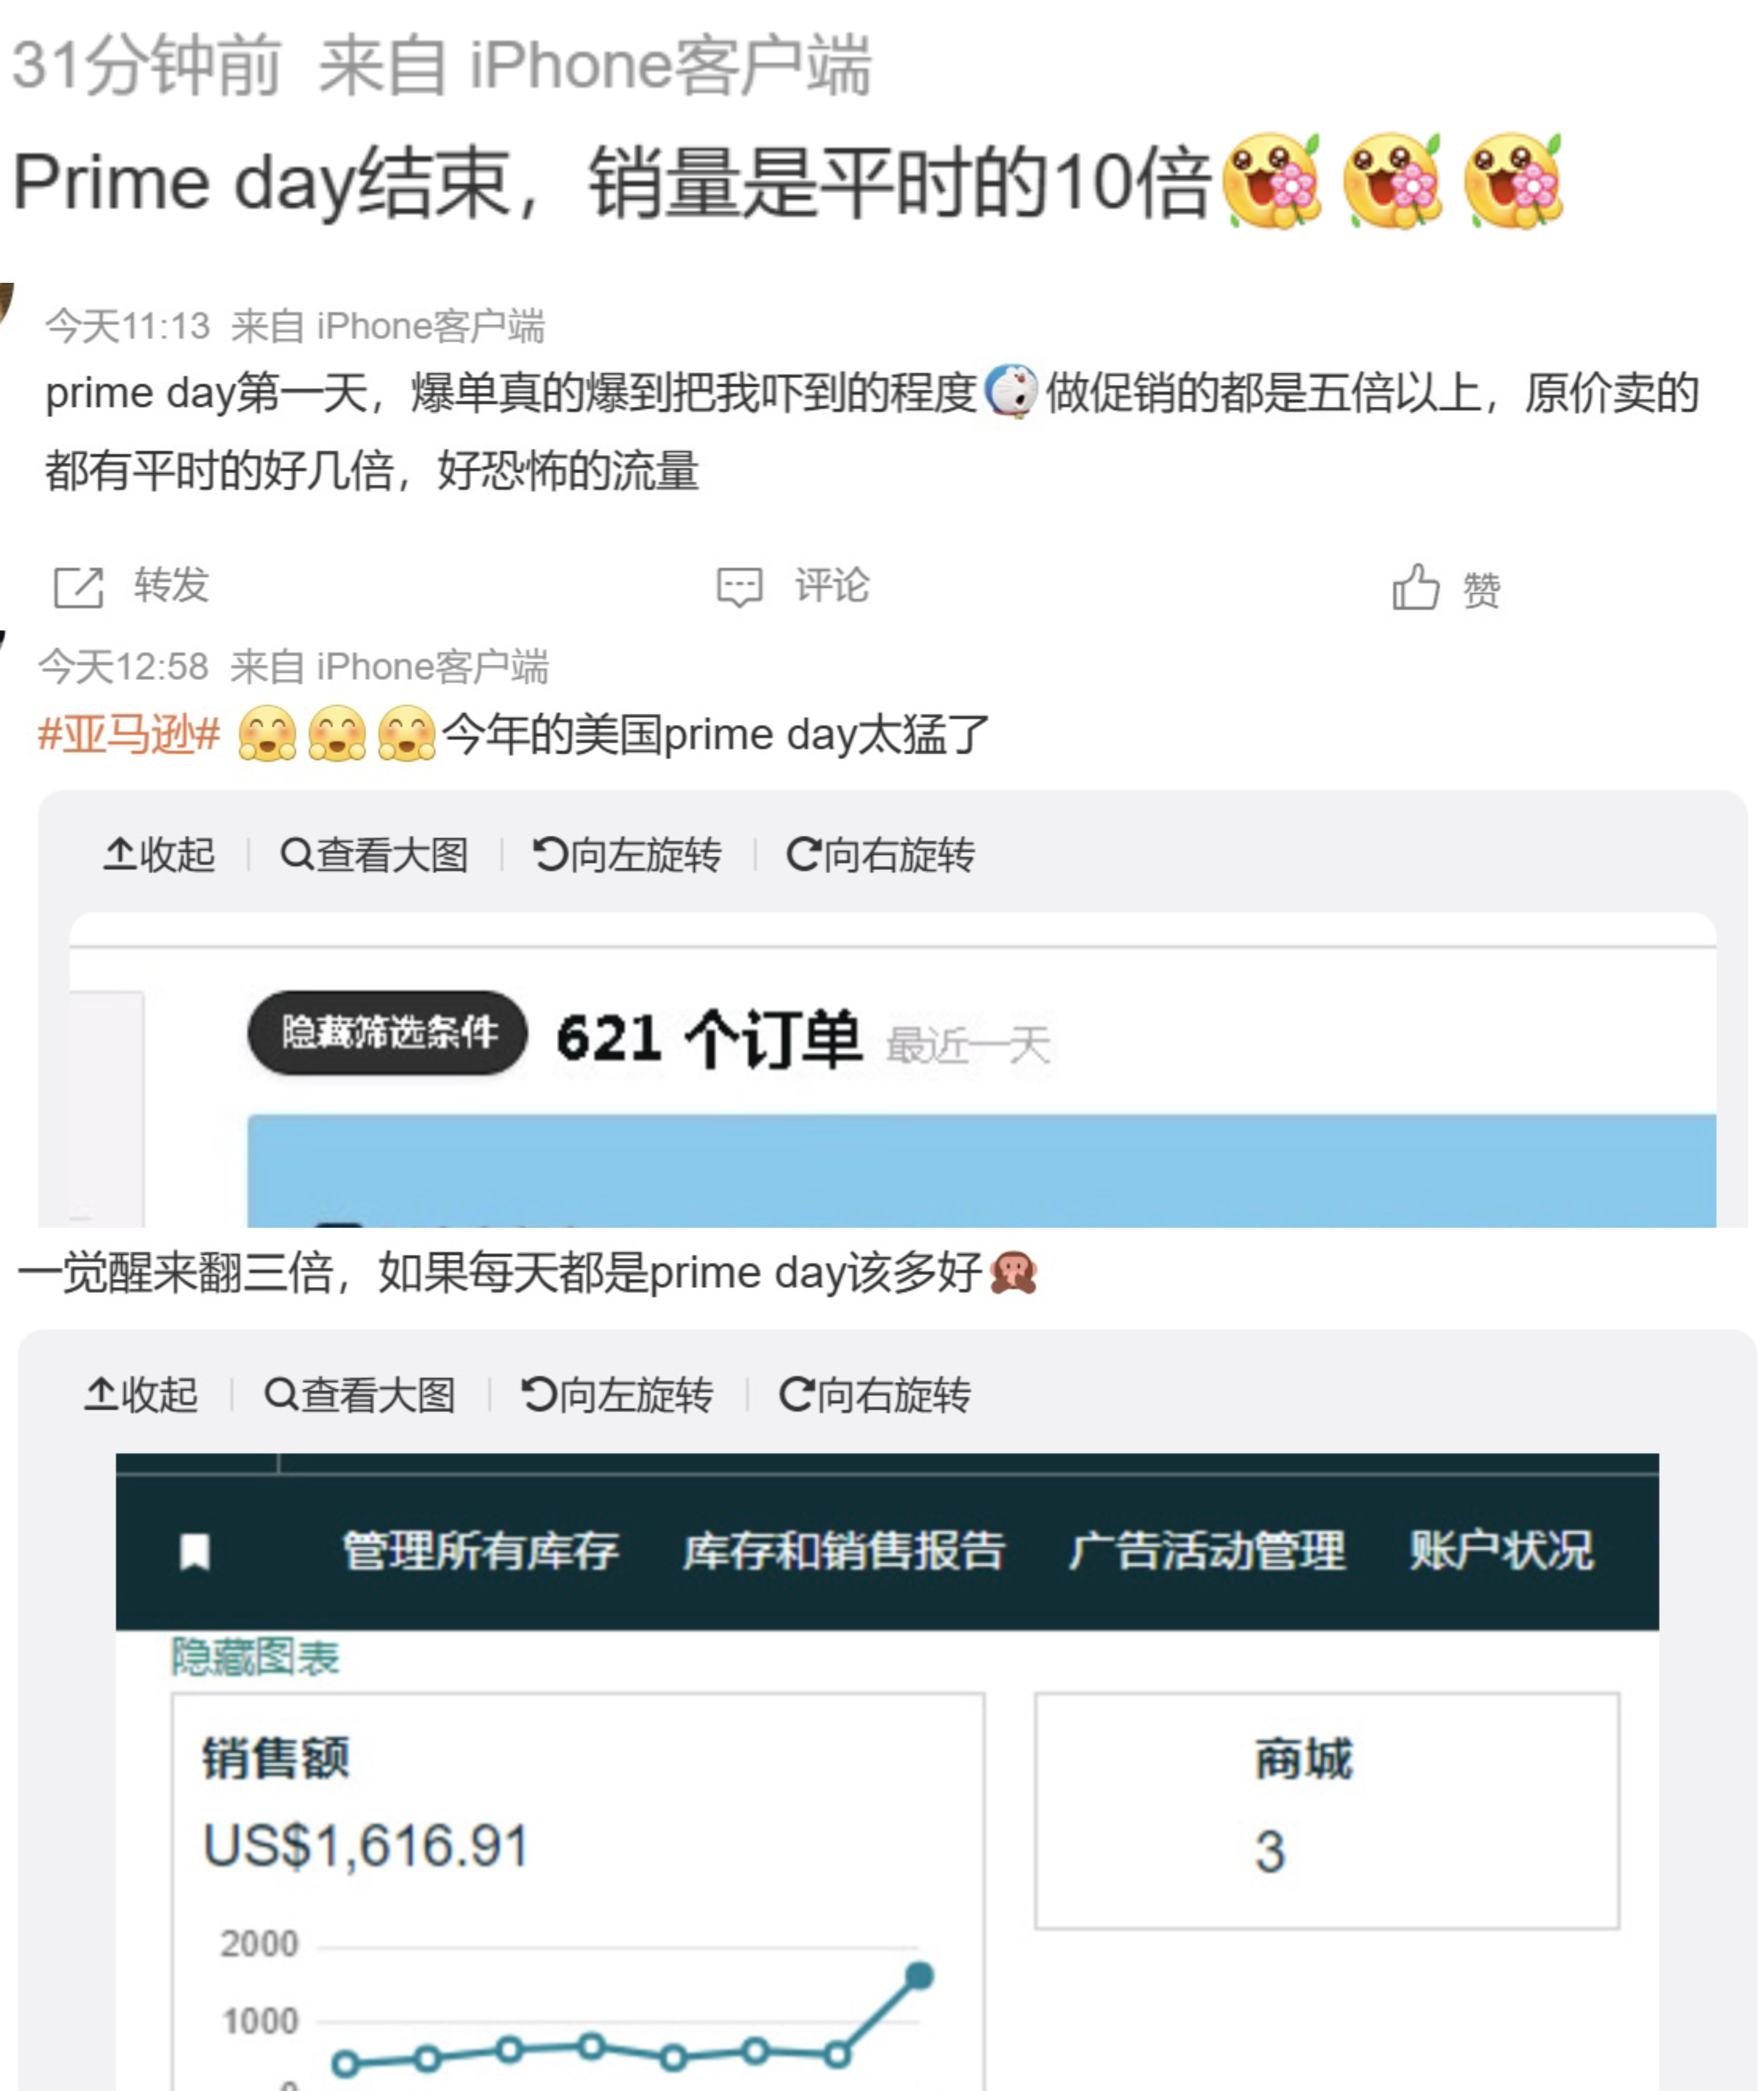Toggle 隐藏筛选条件 filter button
This screenshot has height=2091, width=1764.
click(388, 1032)
